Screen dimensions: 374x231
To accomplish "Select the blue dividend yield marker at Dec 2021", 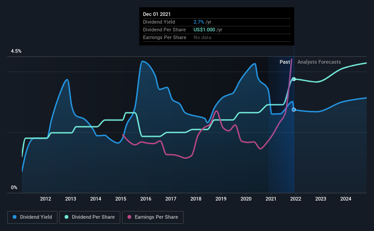I will pyautogui.click(x=294, y=110).
